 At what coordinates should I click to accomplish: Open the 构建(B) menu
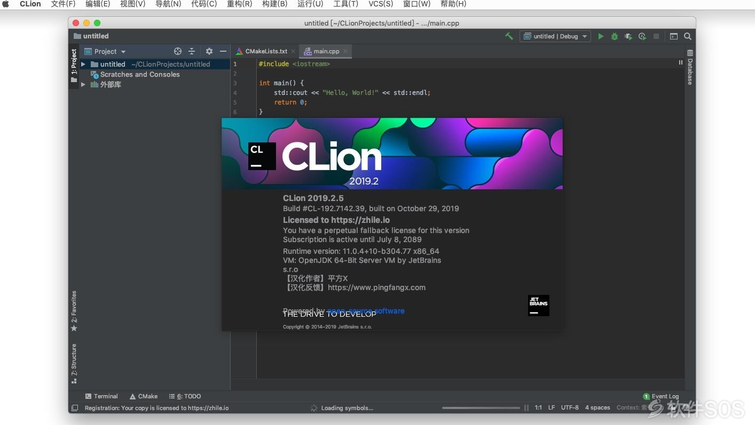click(274, 4)
